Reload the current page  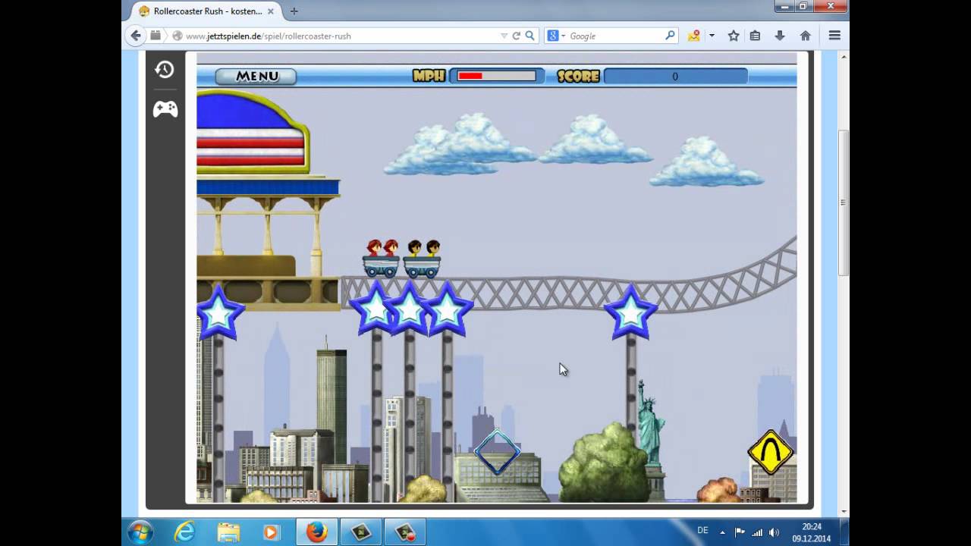517,36
